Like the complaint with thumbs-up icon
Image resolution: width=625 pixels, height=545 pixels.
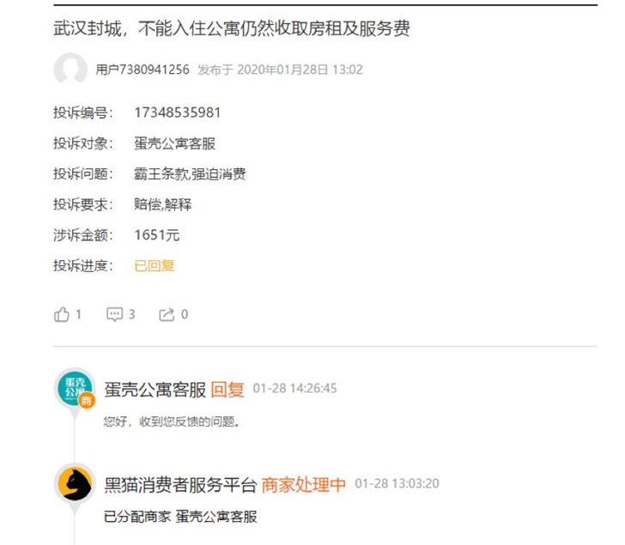tap(62, 314)
